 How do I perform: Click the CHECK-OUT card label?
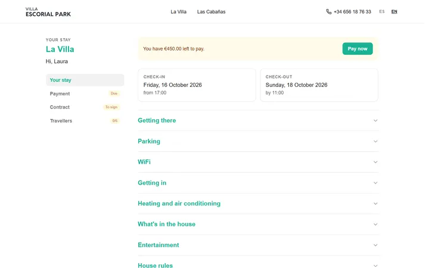(279, 77)
